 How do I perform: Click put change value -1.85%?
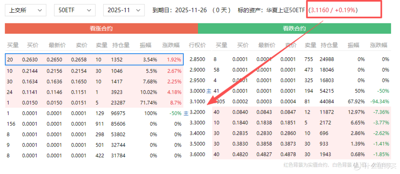[381, 154]
